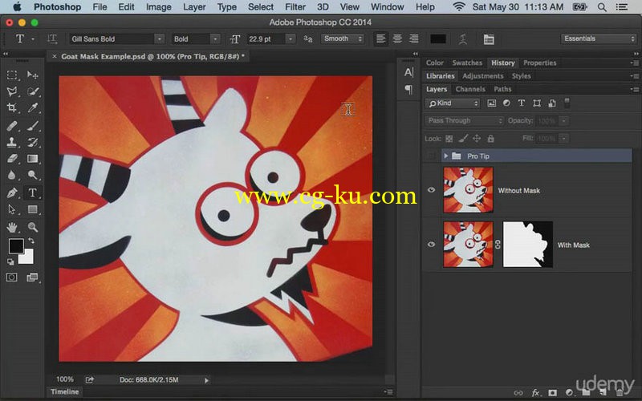
Task: Switch to the Swatches tab
Action: 467,63
